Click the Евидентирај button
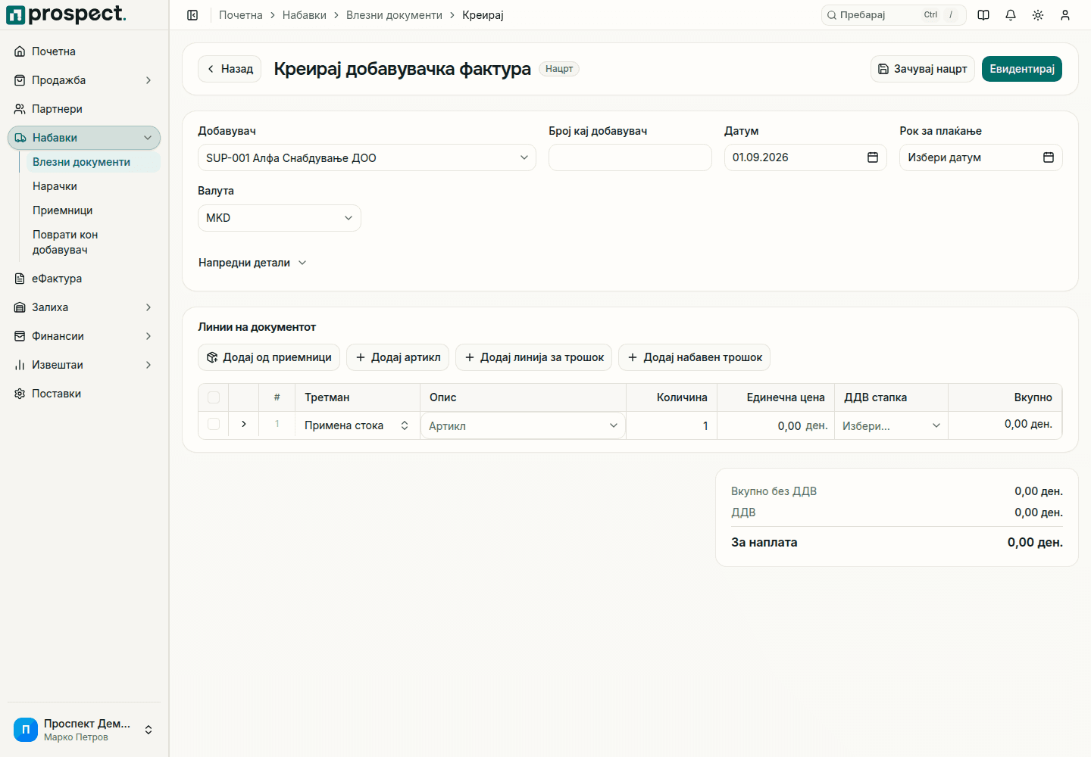Viewport: 1091px width, 757px height. (x=1022, y=69)
